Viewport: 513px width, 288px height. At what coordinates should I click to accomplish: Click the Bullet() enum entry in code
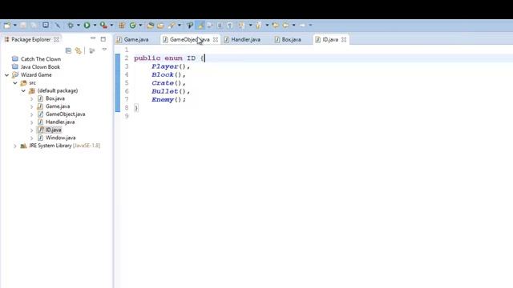[171, 91]
